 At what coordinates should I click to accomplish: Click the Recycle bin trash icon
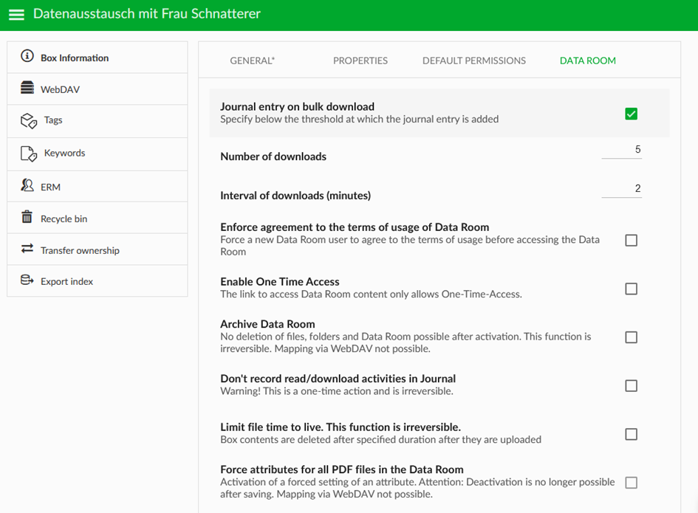27,217
